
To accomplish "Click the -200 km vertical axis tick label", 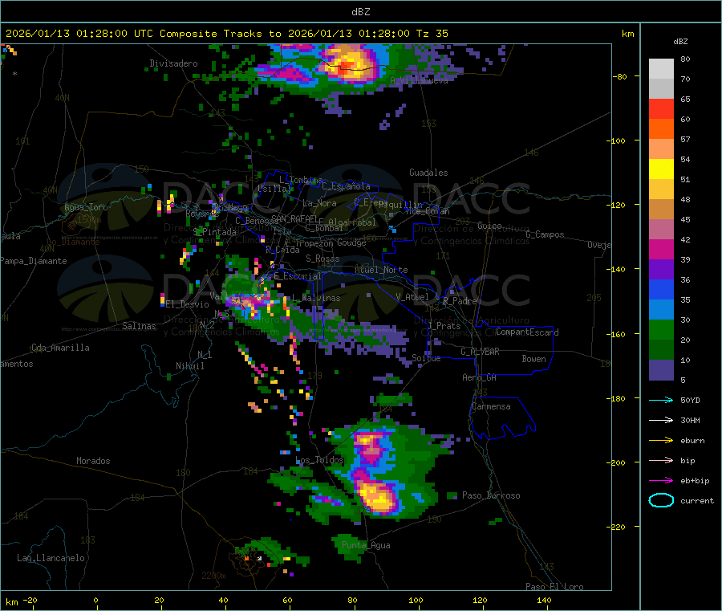I will [x=616, y=462].
